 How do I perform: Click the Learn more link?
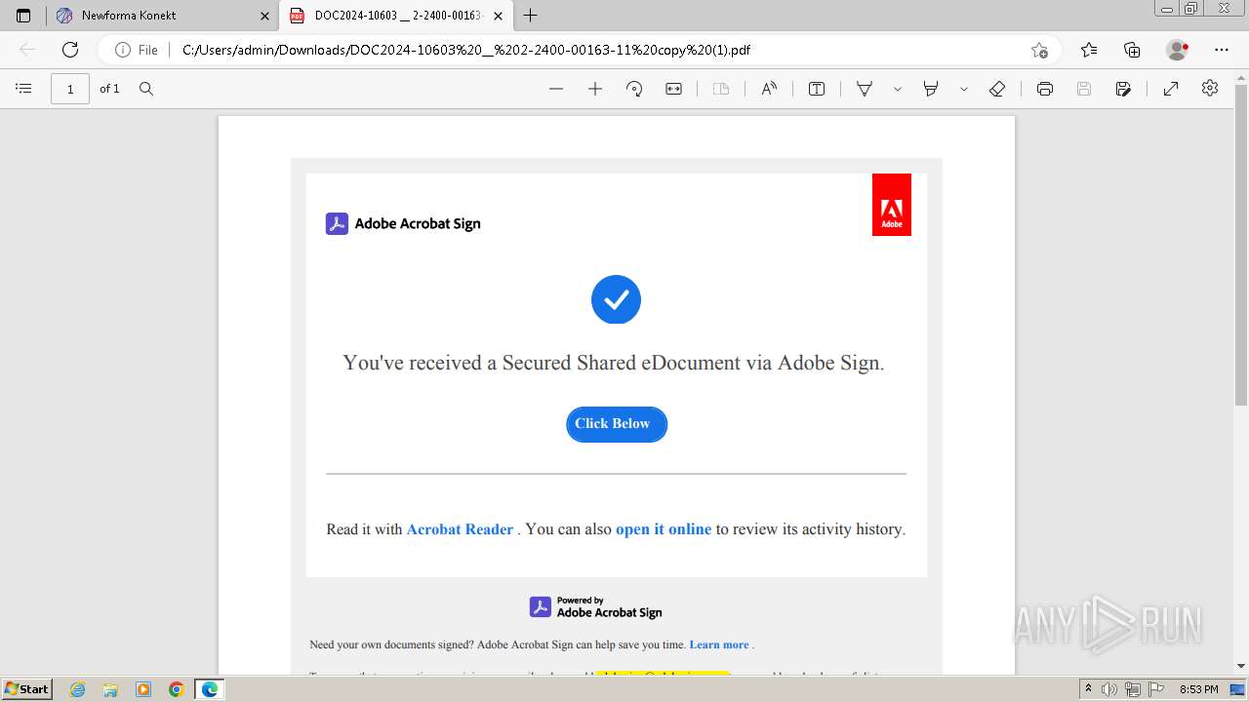coord(719,644)
